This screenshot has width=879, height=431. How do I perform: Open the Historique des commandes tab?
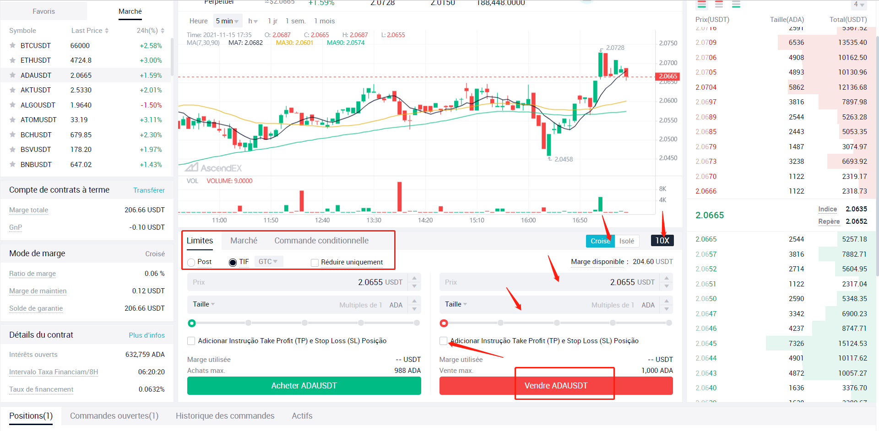point(225,416)
